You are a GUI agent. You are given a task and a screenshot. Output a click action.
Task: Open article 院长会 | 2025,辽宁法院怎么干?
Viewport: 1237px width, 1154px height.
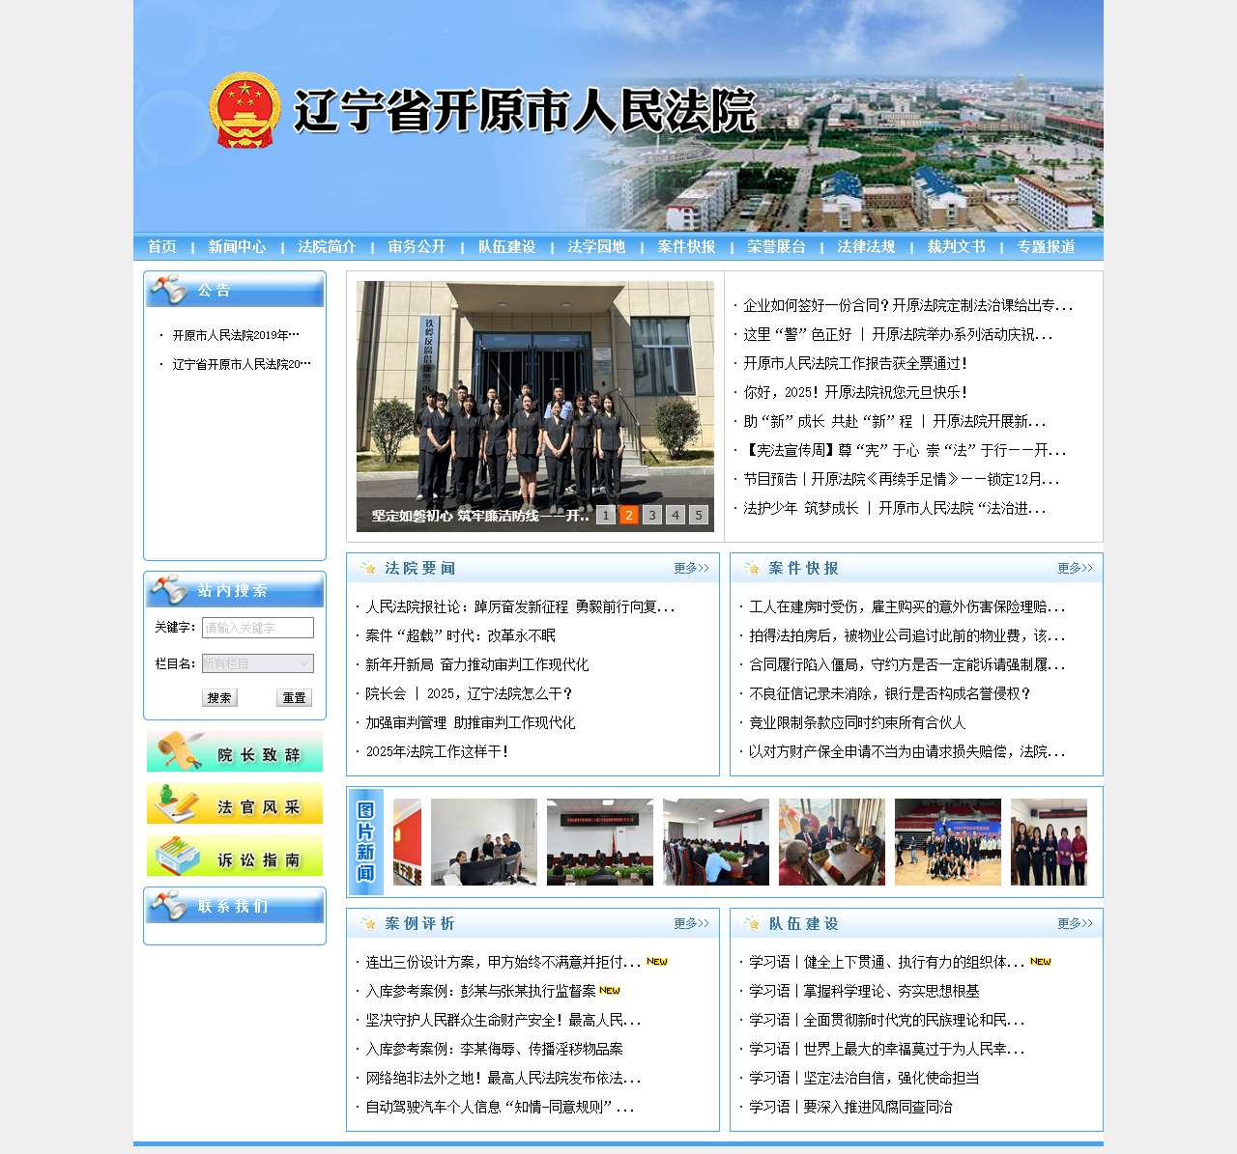point(469,693)
